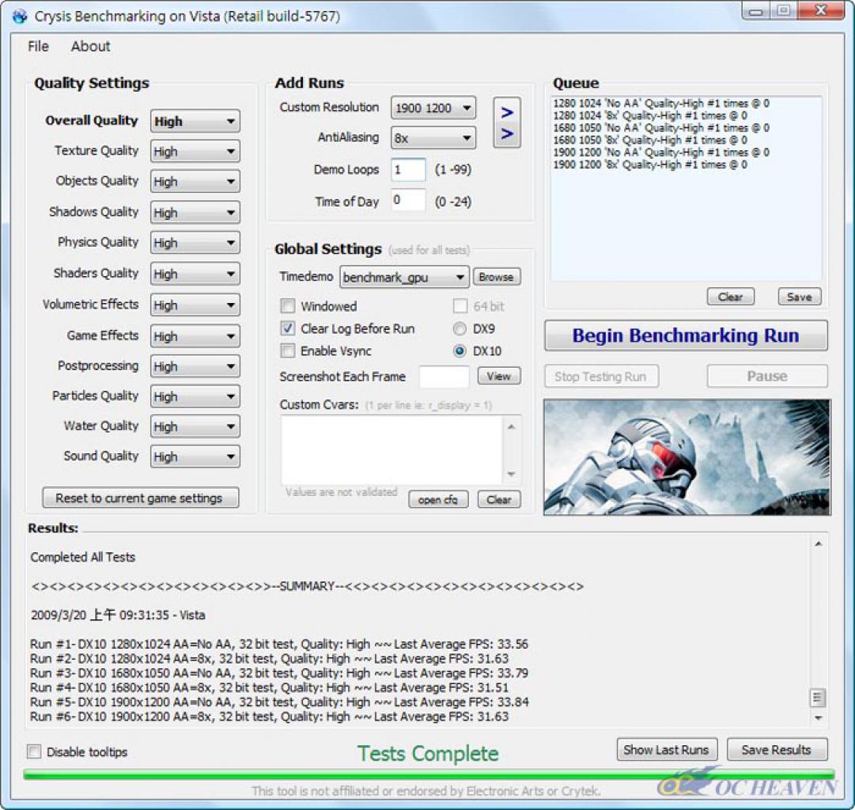Toggle the 64 bit checkbox
Screen dimensions: 855x810
coord(460,306)
